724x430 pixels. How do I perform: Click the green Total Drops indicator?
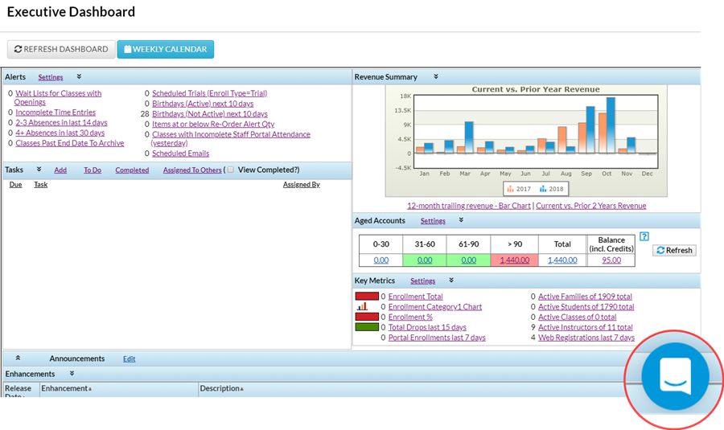click(367, 327)
